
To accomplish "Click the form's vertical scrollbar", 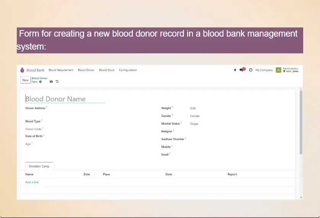I will point(301,122).
